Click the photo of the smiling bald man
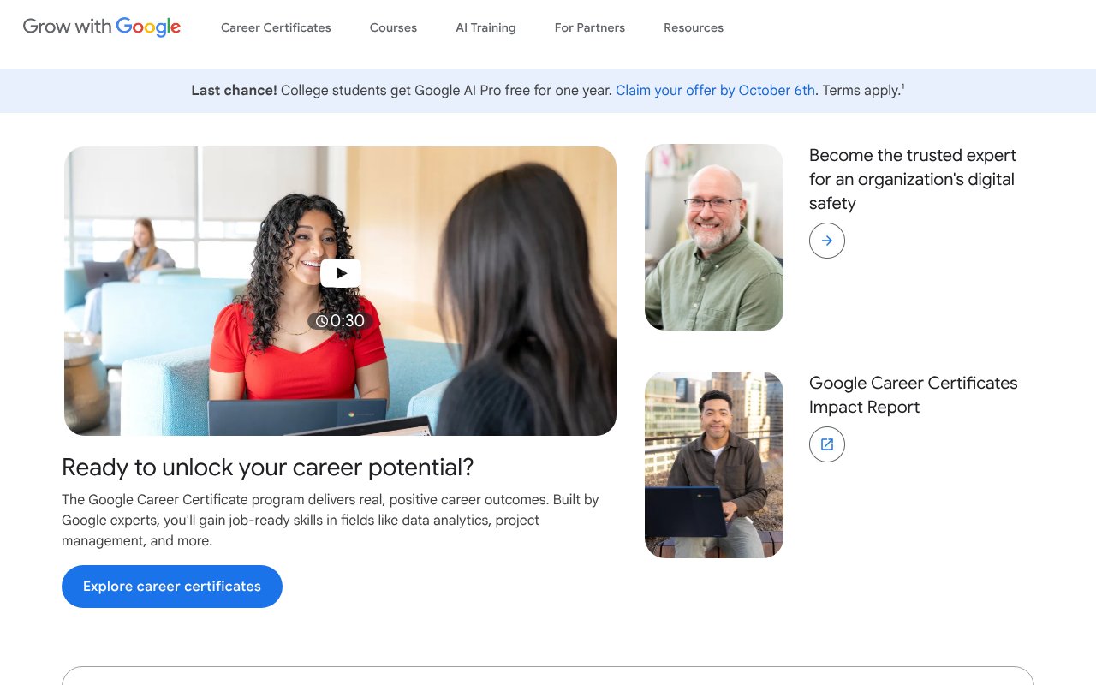 click(713, 237)
